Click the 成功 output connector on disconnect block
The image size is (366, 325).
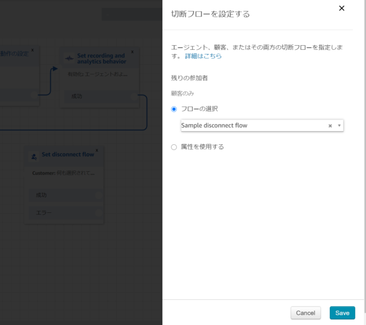98,195
